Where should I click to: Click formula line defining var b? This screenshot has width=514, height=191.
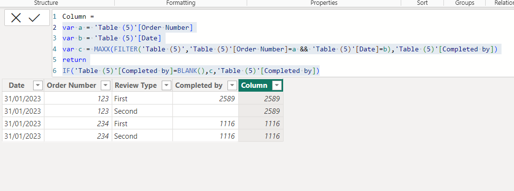pos(112,38)
